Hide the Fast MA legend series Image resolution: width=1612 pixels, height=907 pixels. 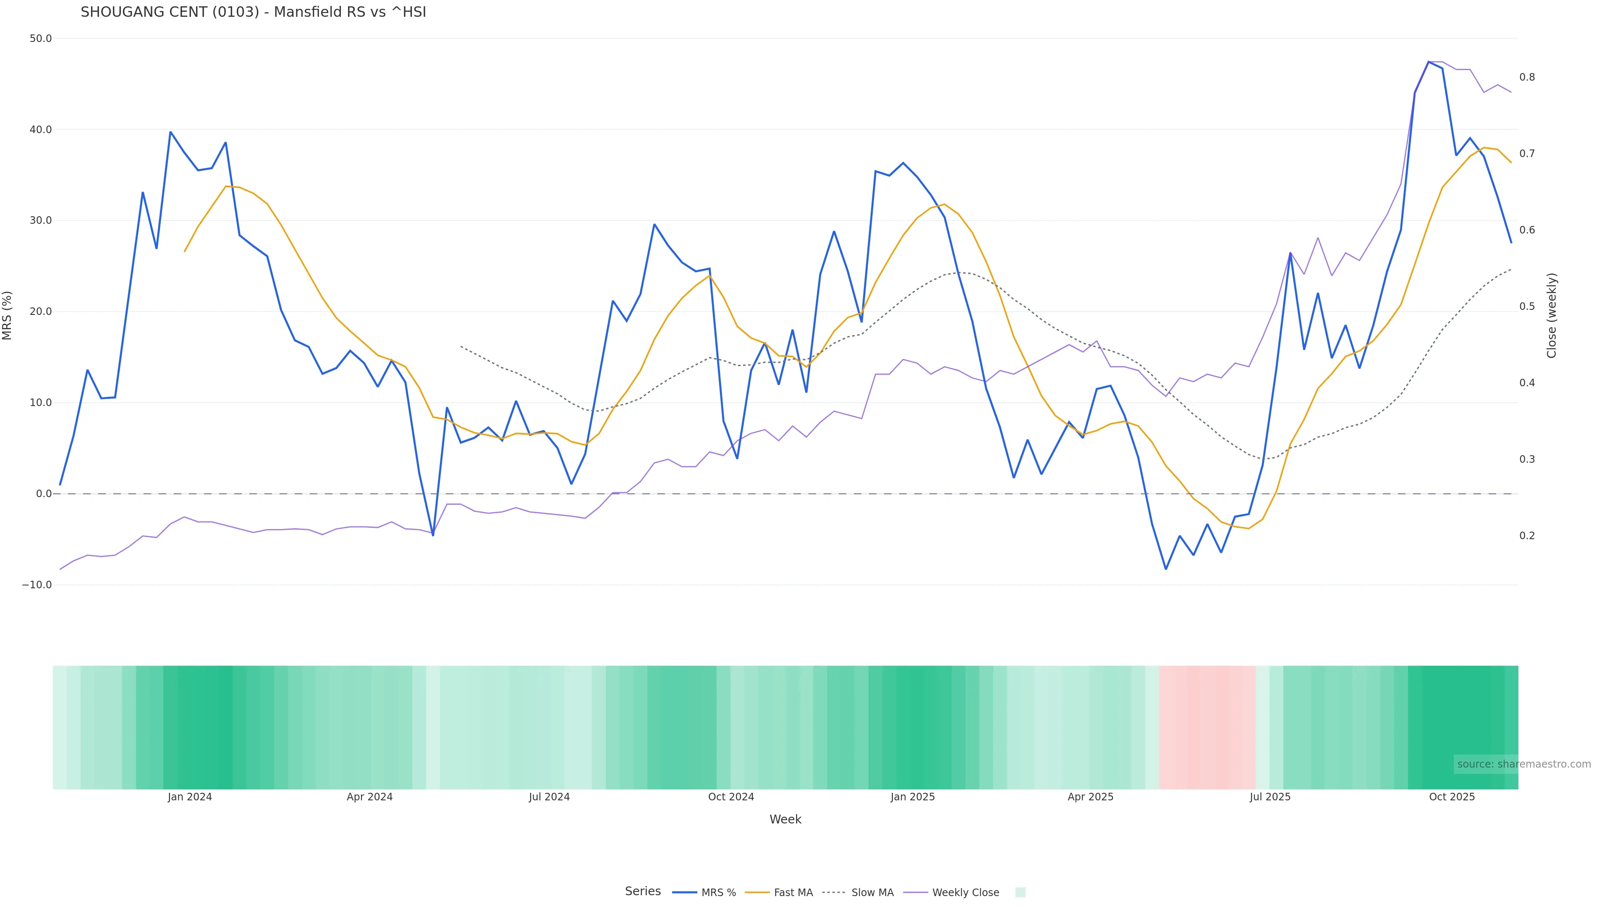[779, 892]
